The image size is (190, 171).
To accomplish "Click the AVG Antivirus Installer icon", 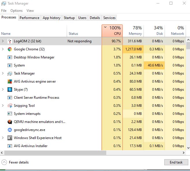I will click(x=10, y=146).
